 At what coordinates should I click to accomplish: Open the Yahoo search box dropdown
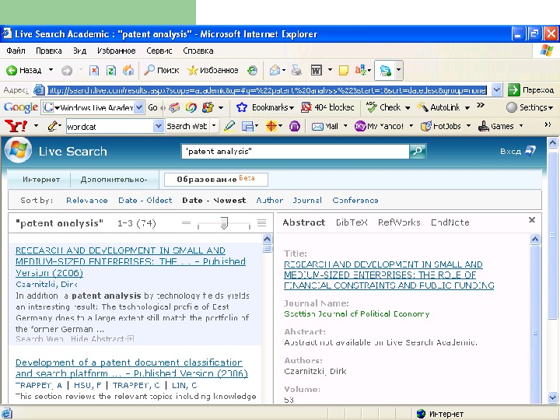tap(158, 126)
